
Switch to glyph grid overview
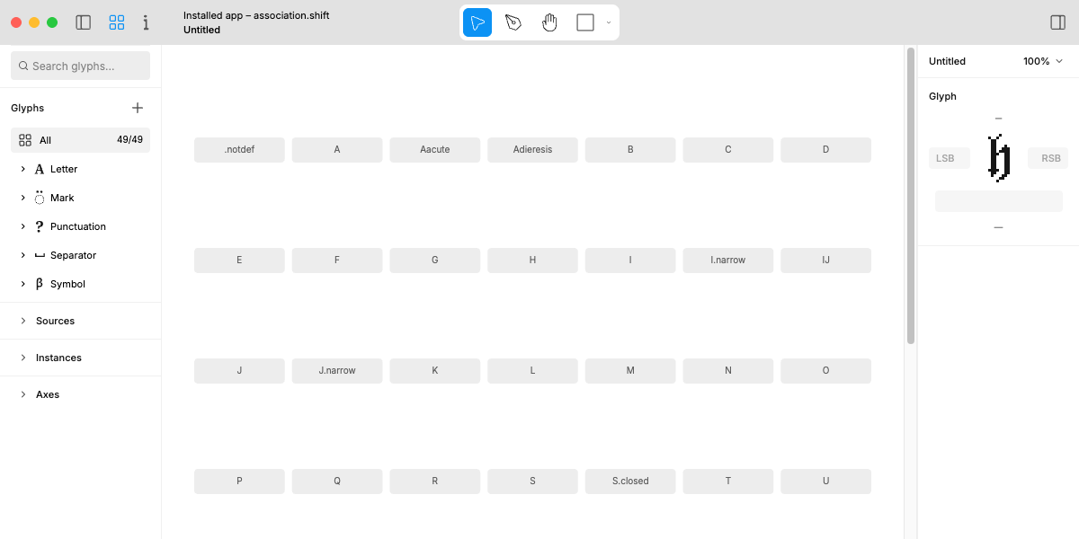[x=117, y=22]
